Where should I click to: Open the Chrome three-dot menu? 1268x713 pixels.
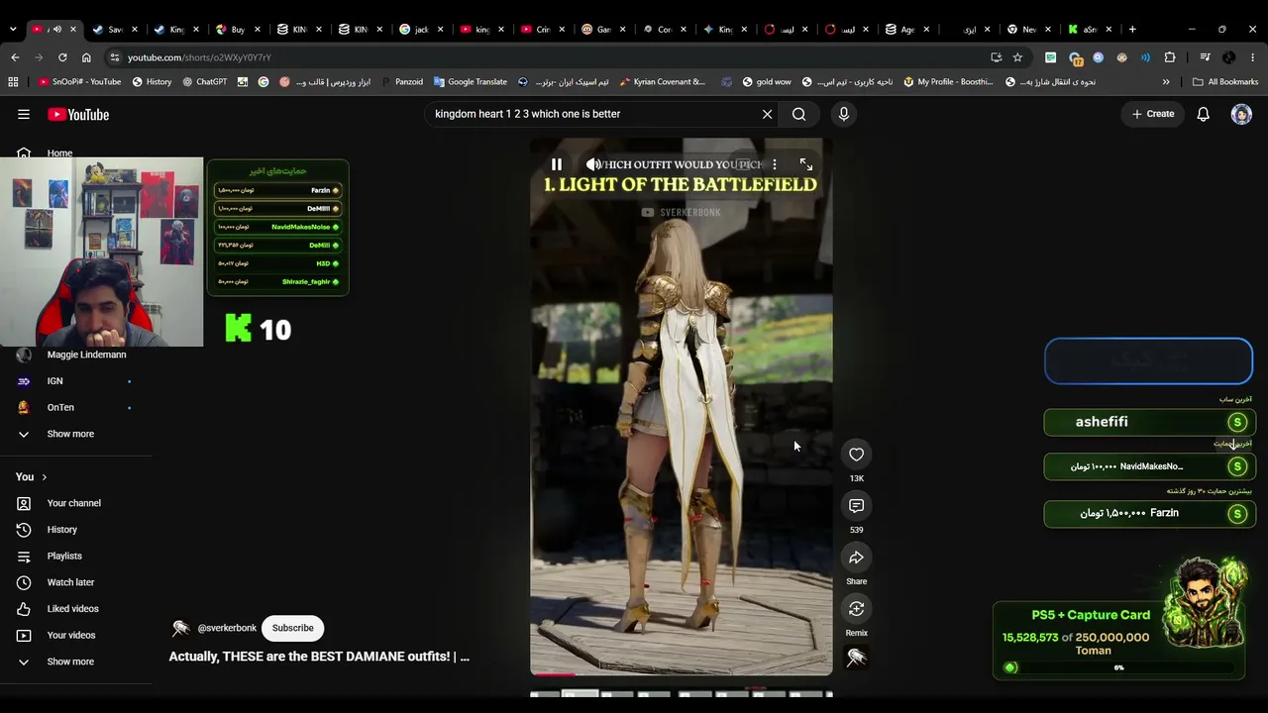(1253, 57)
